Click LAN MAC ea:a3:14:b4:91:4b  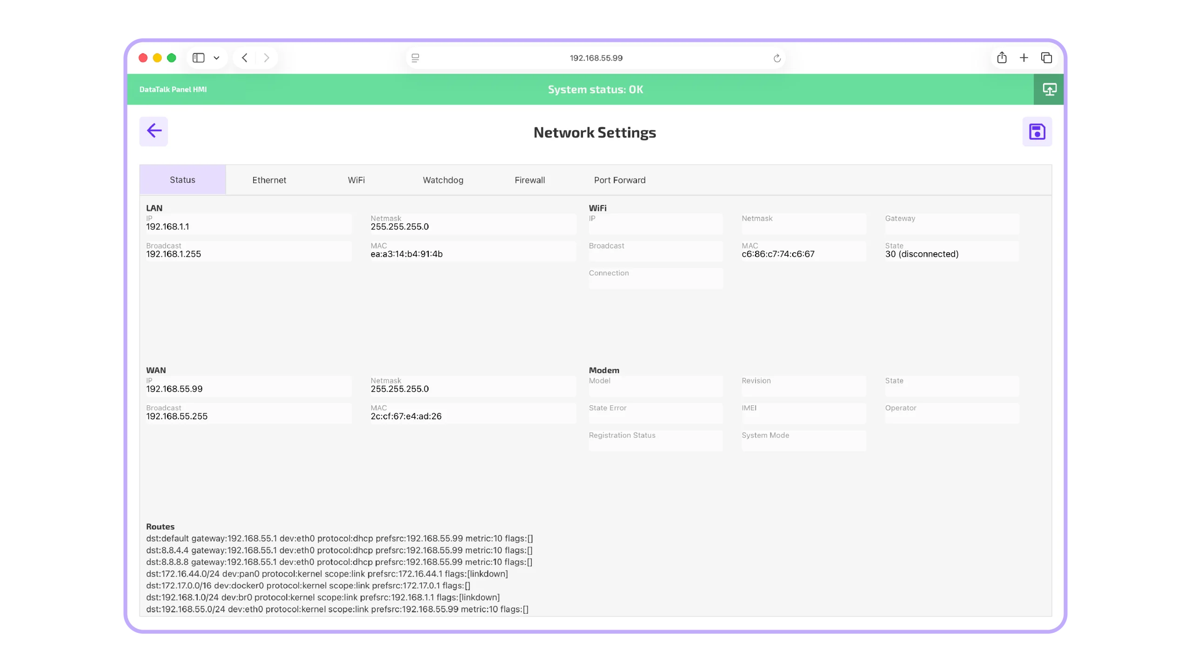(x=406, y=254)
